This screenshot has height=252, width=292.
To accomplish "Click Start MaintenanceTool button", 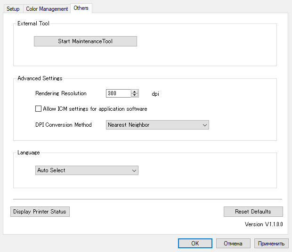I will (85, 41).
